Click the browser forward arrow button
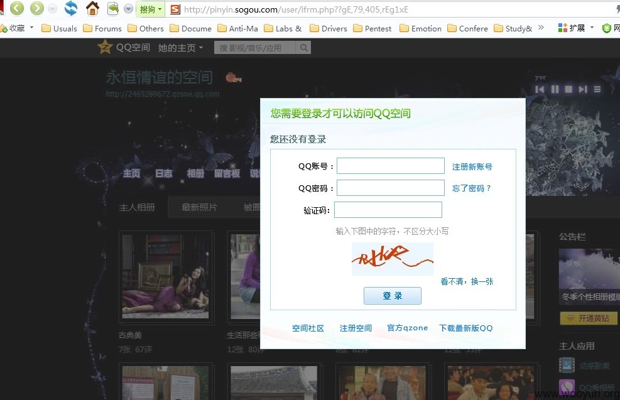Viewport: 620px width, 400px height. (37, 8)
